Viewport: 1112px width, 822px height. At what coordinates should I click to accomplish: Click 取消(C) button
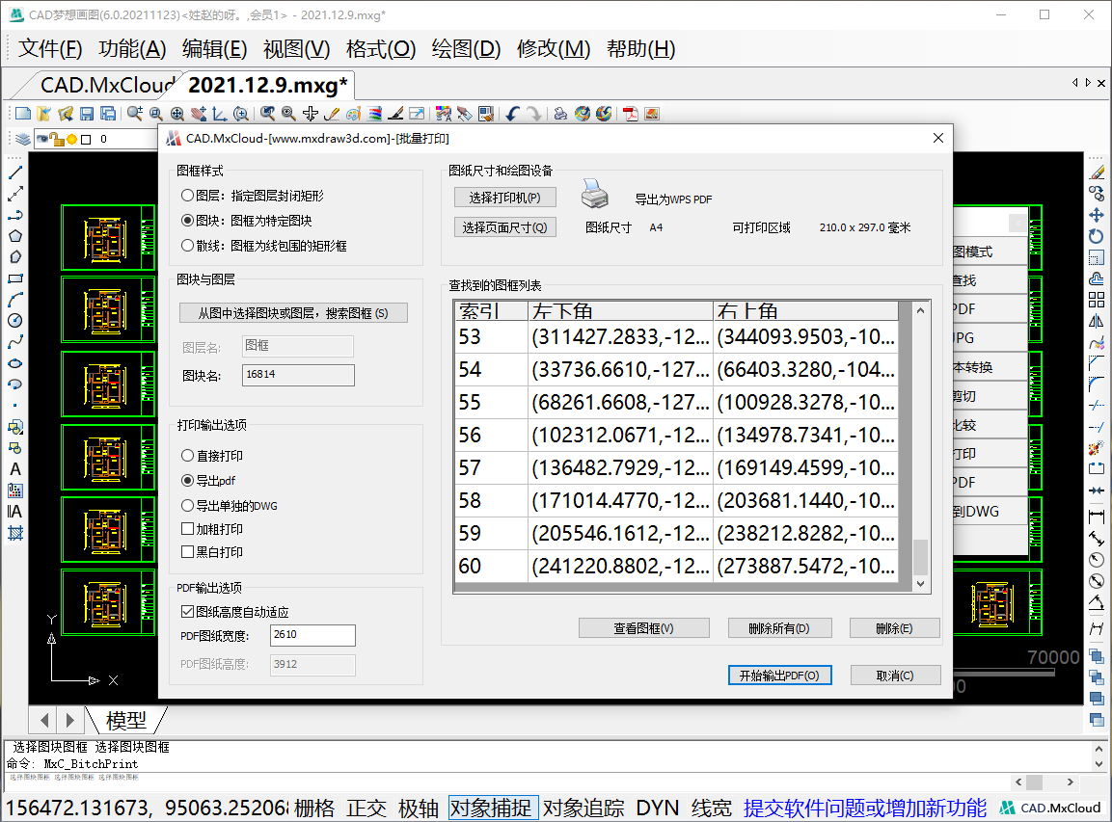tap(895, 676)
